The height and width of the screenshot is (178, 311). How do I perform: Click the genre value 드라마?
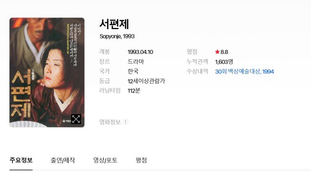coord(136,62)
